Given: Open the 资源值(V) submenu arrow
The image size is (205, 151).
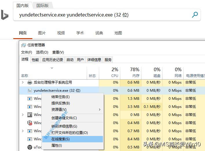Looking at the screenshot, I should click(x=100, y=110).
